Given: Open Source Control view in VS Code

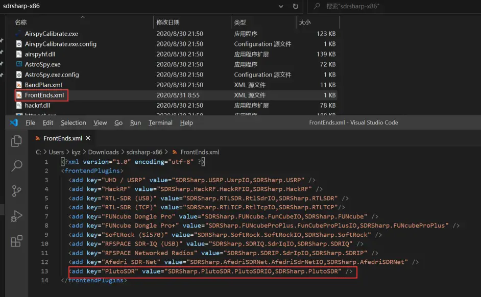Looking at the screenshot, I should click(x=16, y=191).
